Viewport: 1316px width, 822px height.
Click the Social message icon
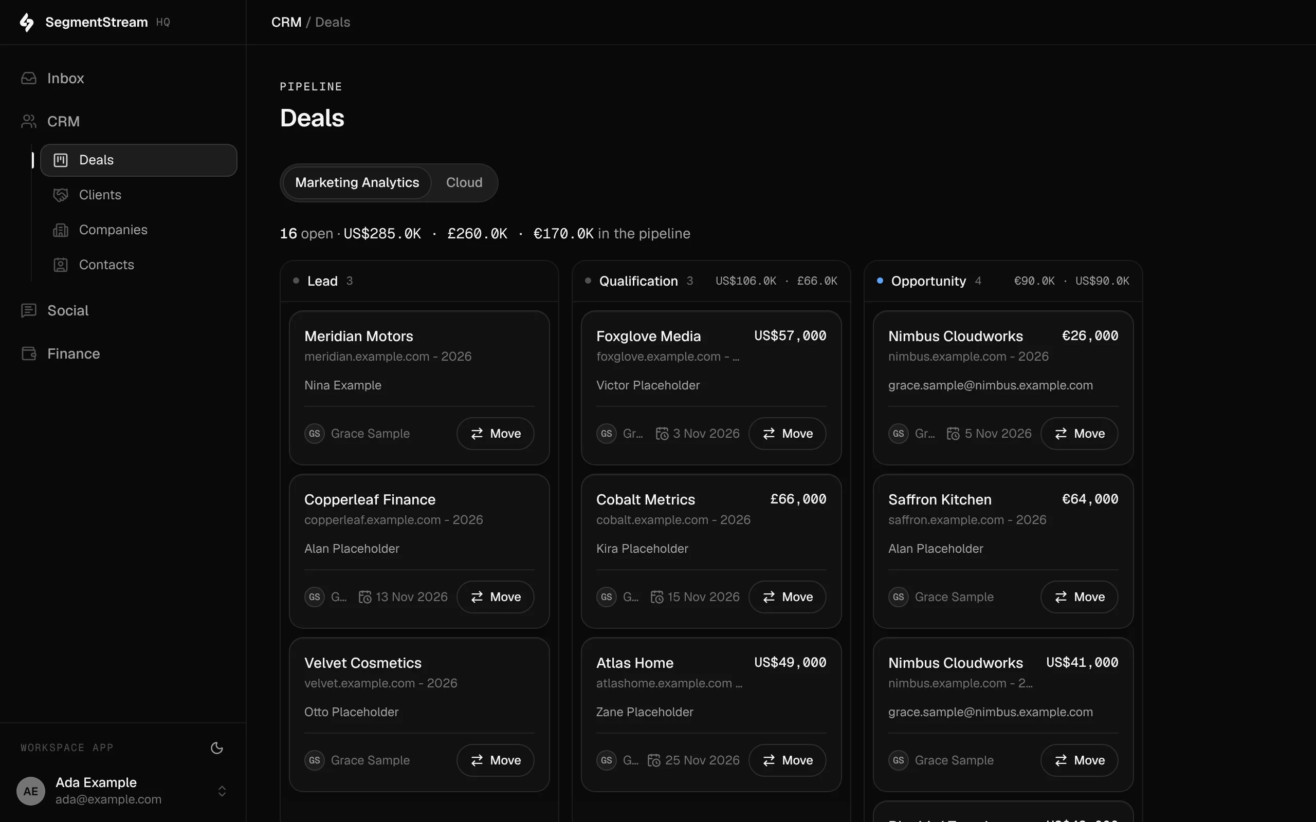29,310
